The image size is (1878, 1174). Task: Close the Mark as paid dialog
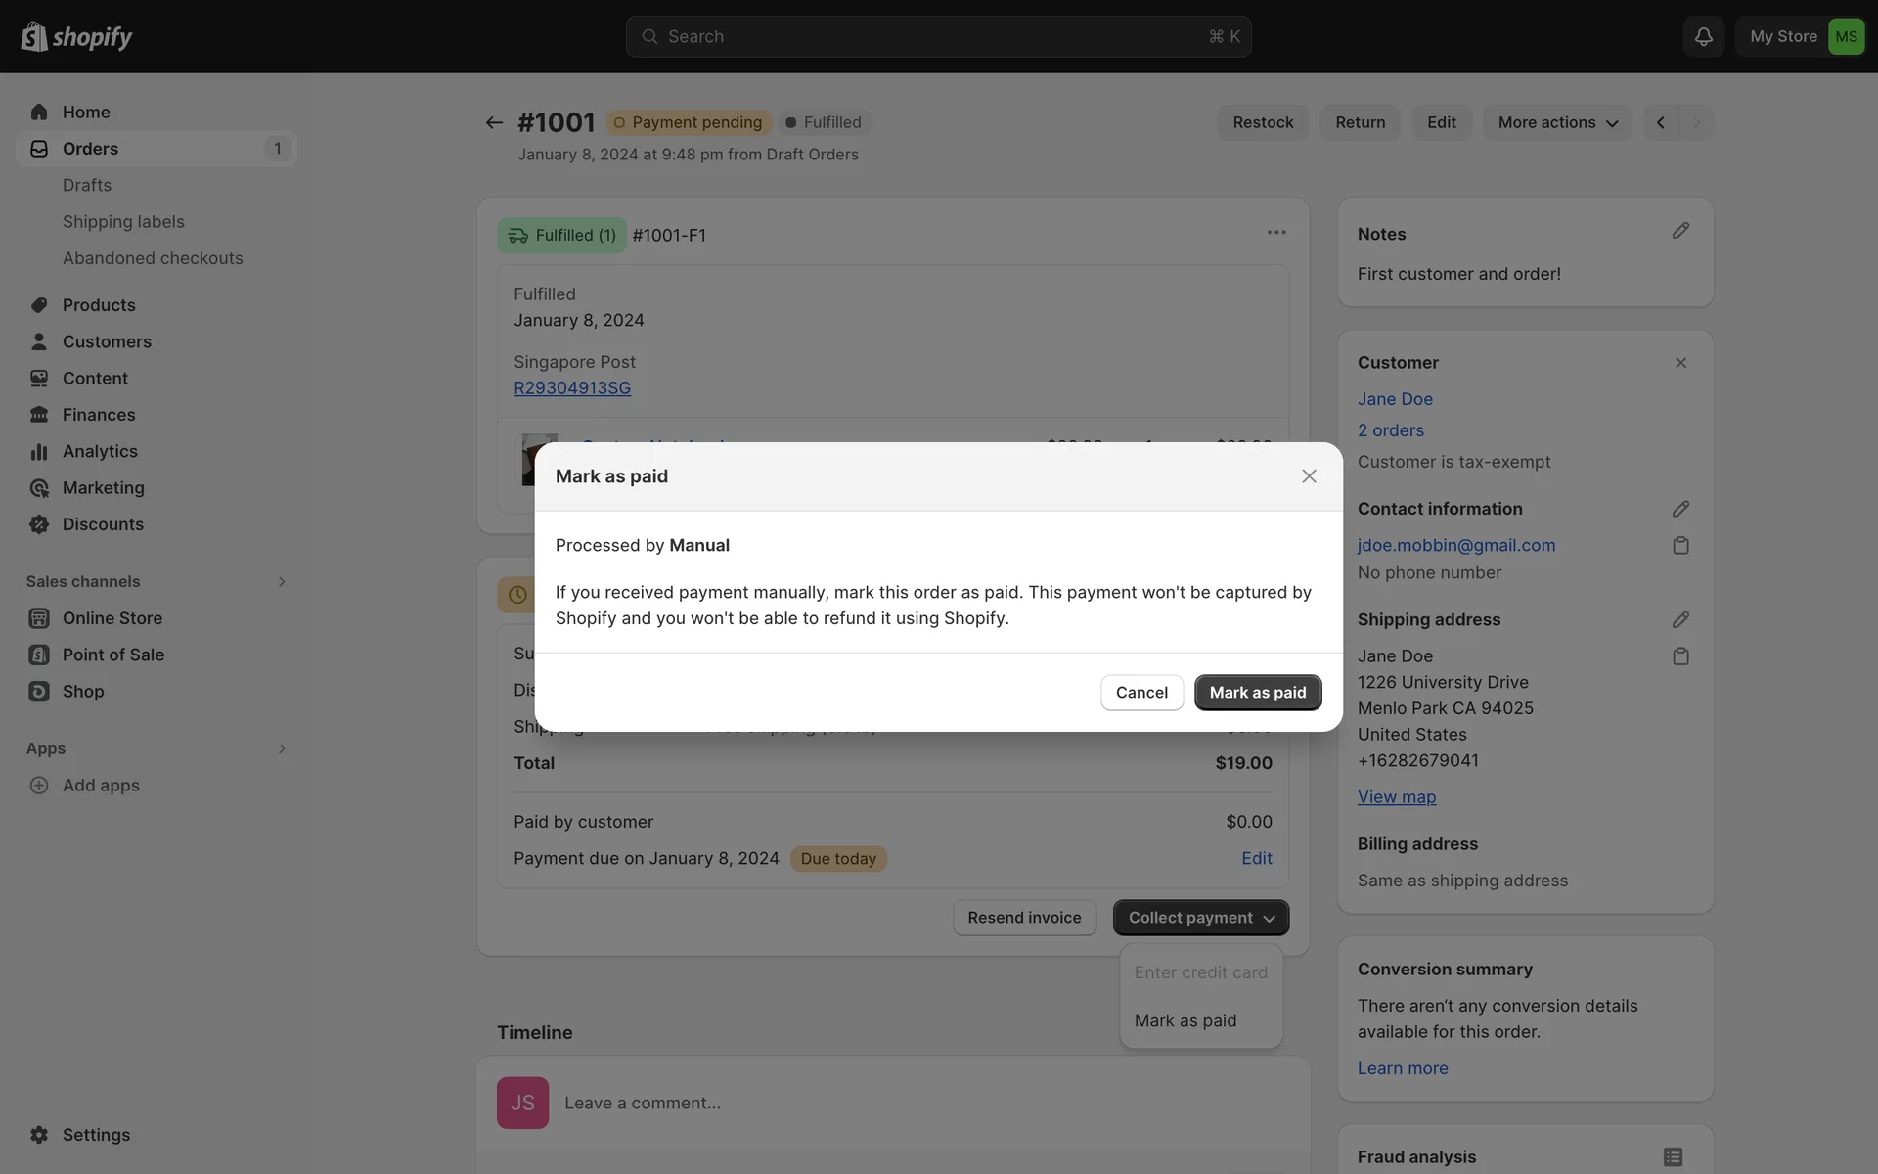click(1309, 476)
